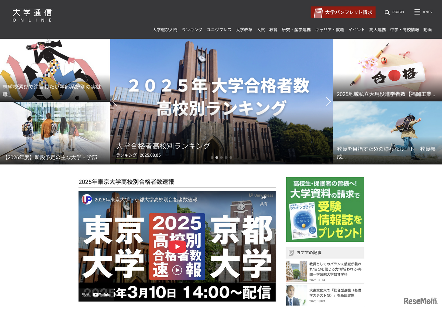Play the embedded YouTube video

(x=177, y=246)
